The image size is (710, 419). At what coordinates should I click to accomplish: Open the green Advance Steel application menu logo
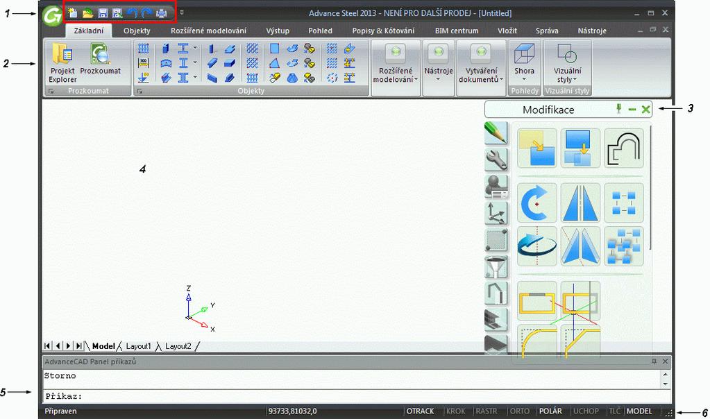tap(52, 15)
